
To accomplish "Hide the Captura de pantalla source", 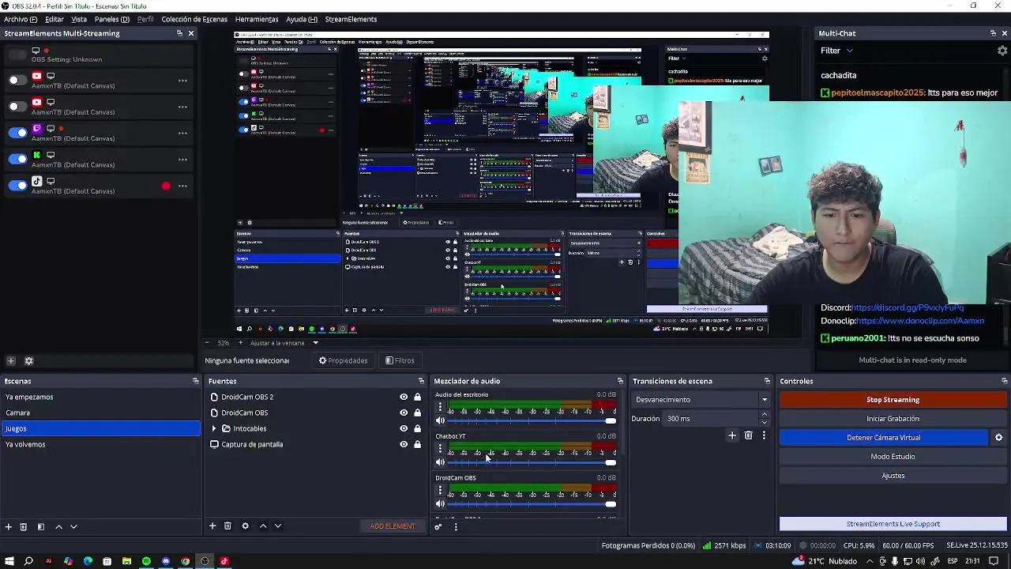I will coord(404,444).
